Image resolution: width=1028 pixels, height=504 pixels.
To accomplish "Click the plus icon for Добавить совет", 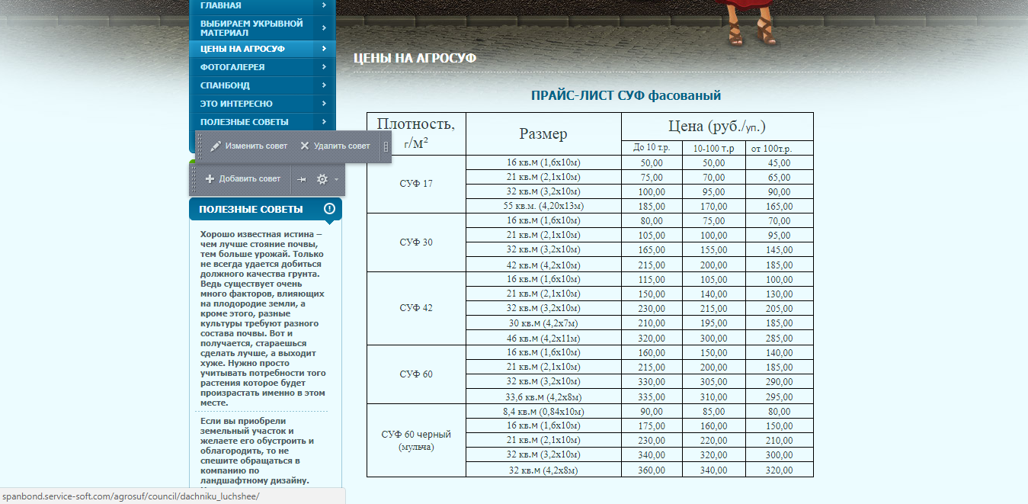I will [x=210, y=178].
